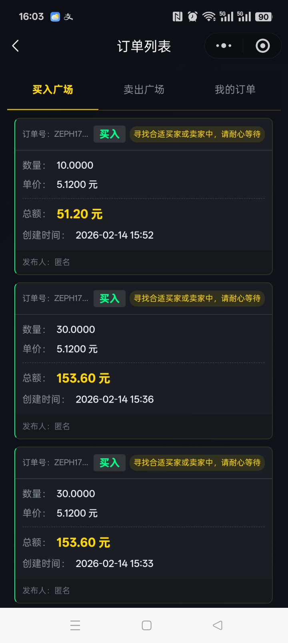Screen dimensions: 288x643
Task: Tap the mini program close circle icon
Action: point(262,46)
